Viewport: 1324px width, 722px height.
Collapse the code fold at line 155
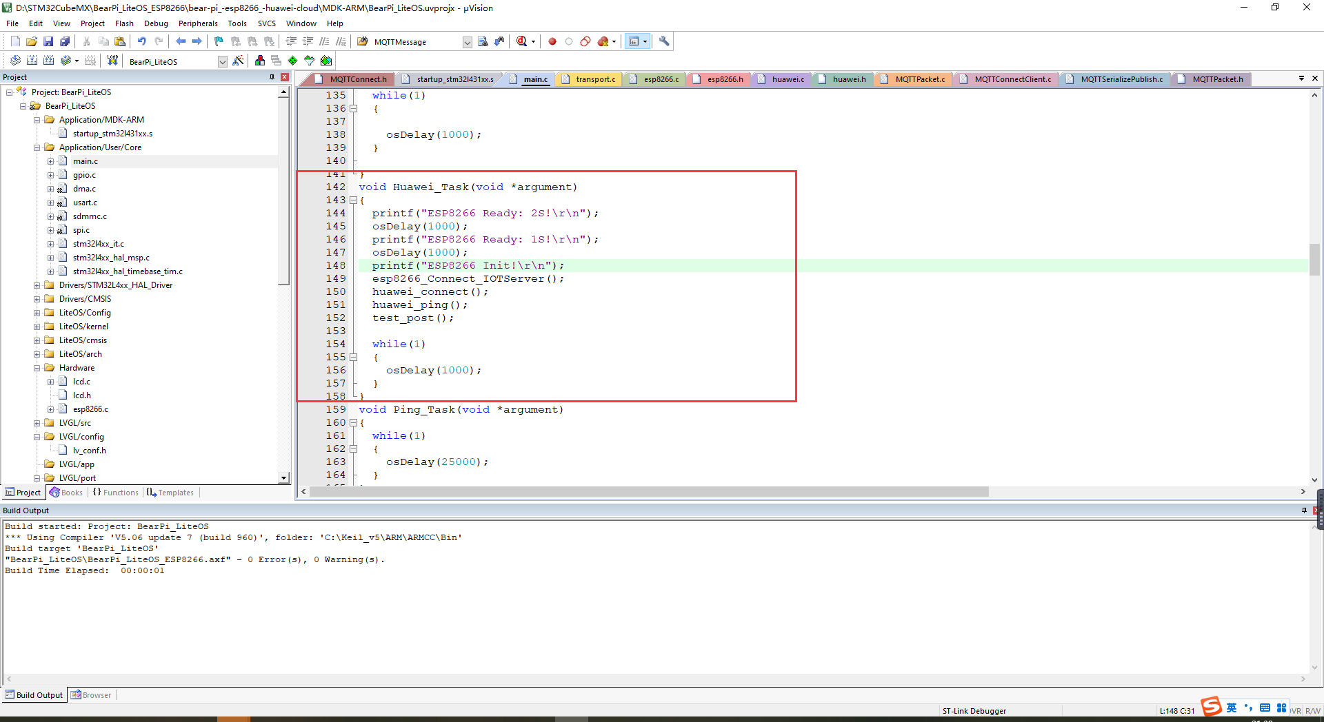pos(353,358)
